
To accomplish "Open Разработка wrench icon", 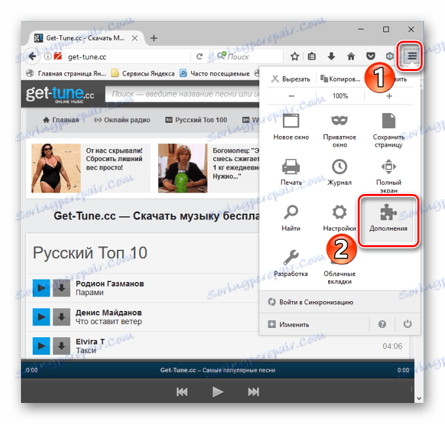I will coord(291,264).
